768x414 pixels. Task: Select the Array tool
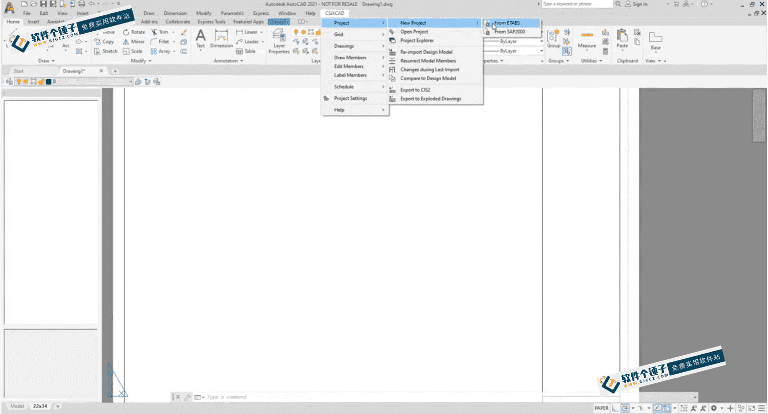[x=160, y=51]
